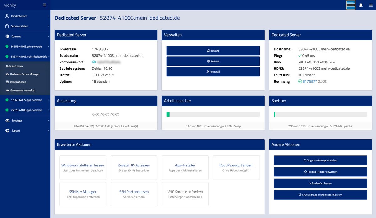Click the green status dot of 91558-41003.pph-server.de

coord(7,47)
